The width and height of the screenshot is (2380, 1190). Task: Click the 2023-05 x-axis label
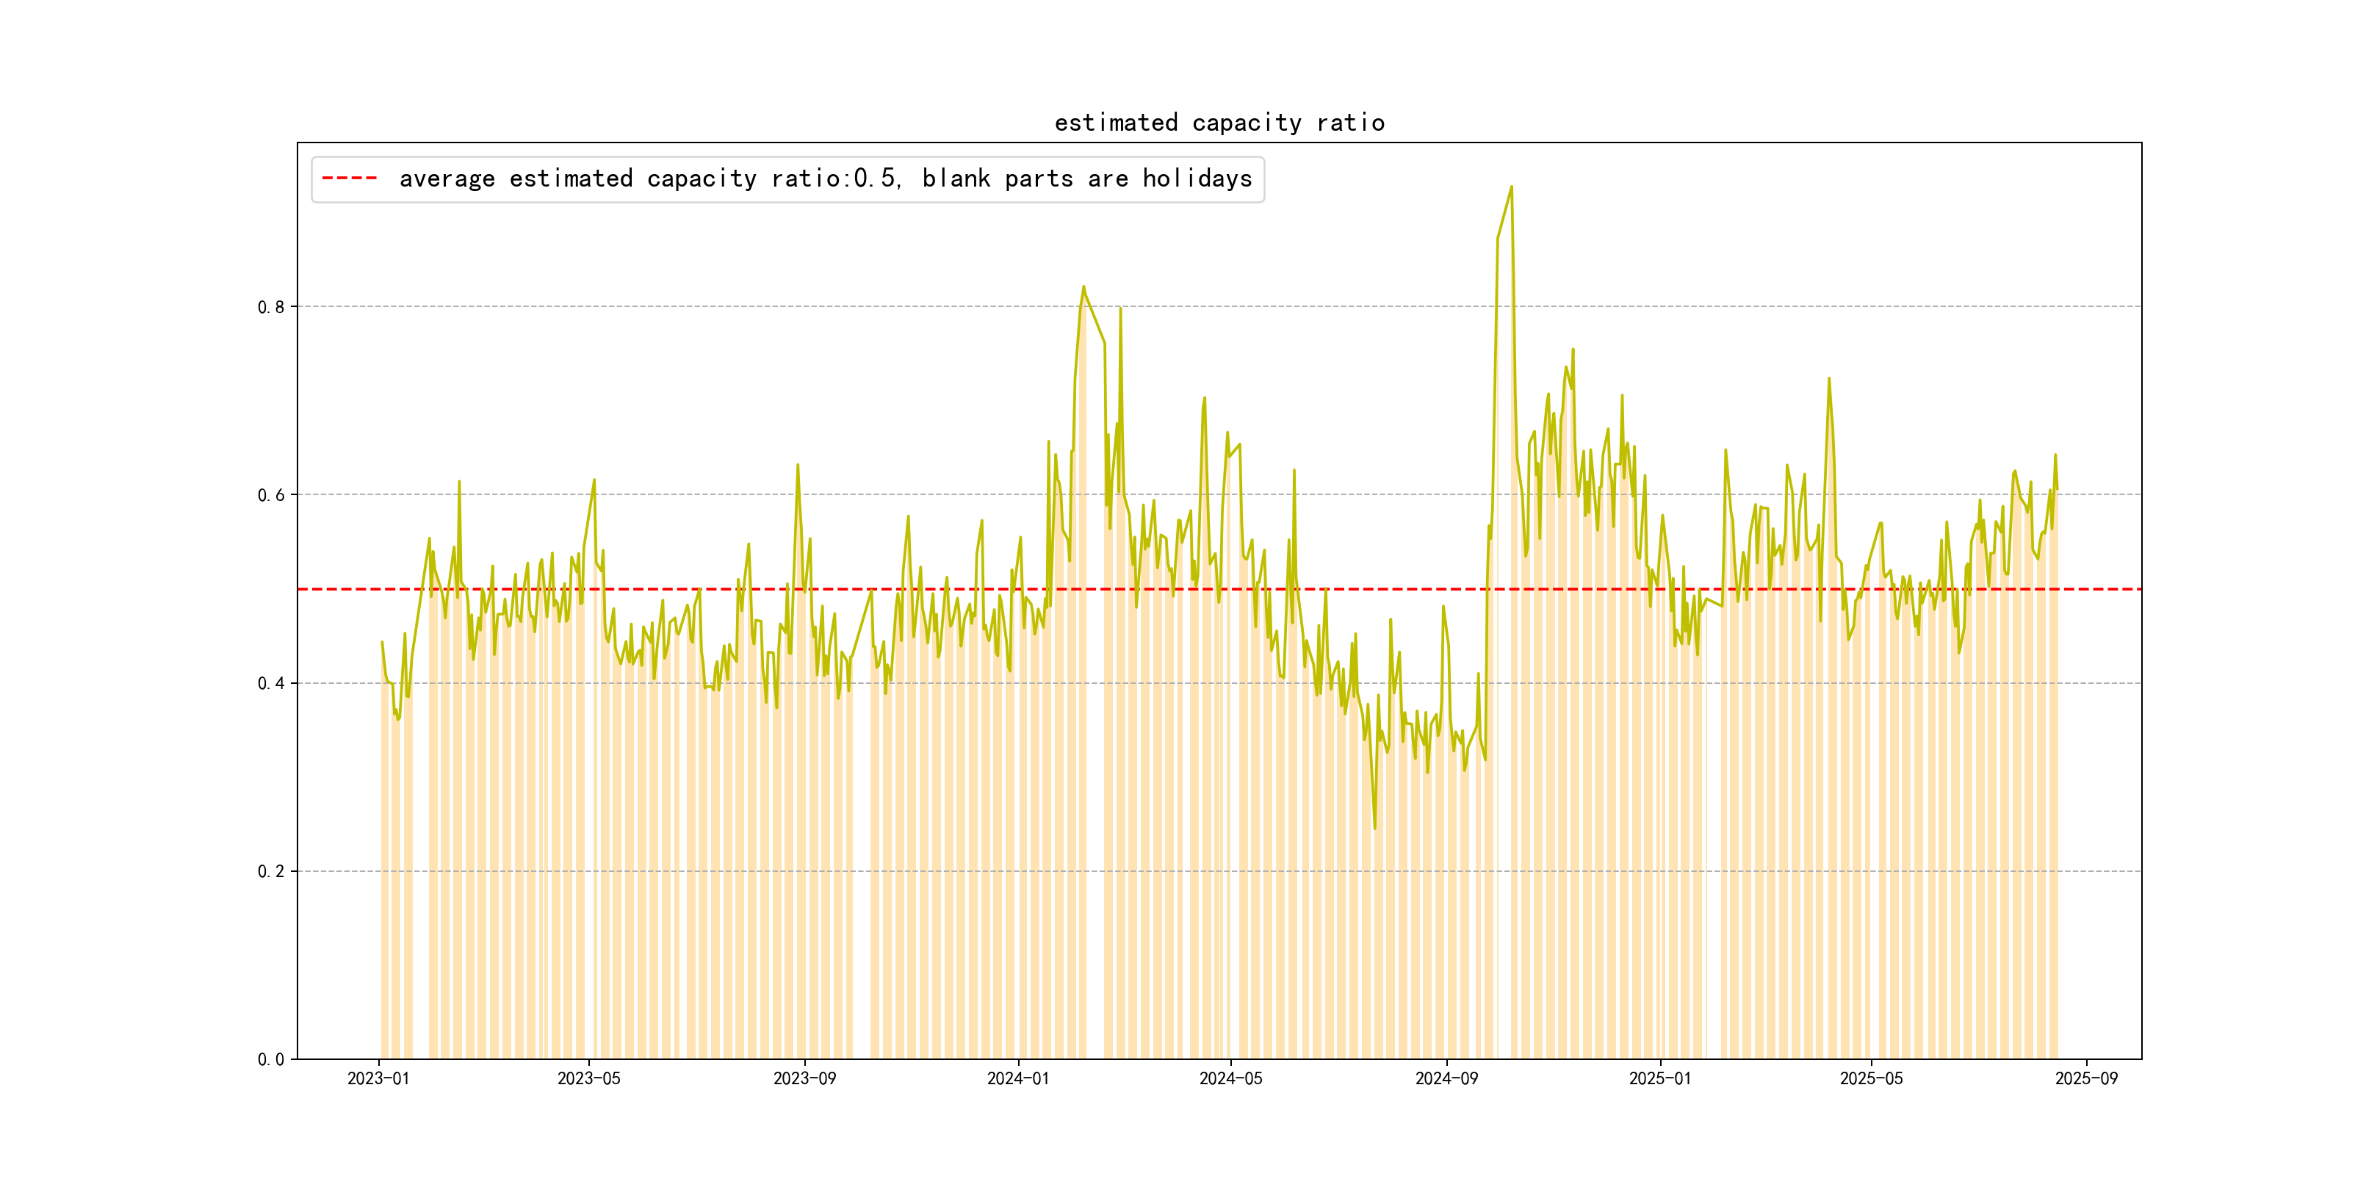click(x=588, y=1078)
